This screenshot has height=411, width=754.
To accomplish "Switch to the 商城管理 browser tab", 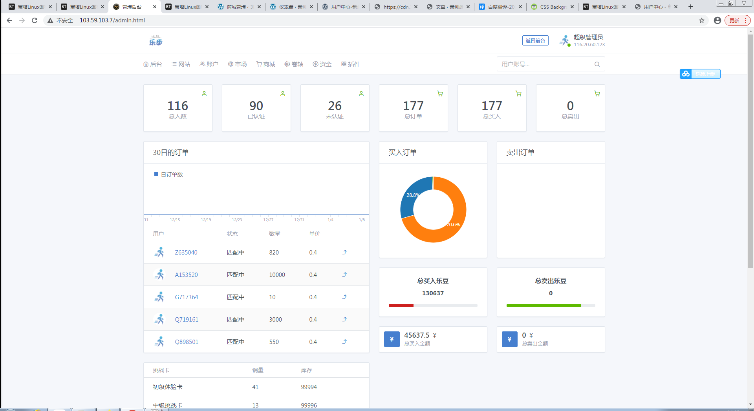I will tap(239, 7).
